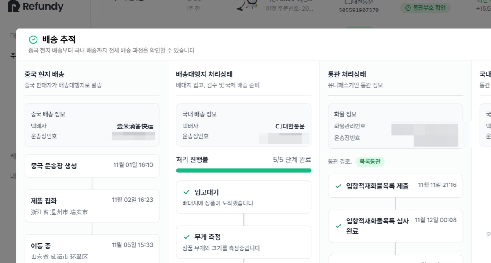Click the 중국 현지 배송 column heading
Image resolution: width=491 pixels, height=263 pixels.
44,74
